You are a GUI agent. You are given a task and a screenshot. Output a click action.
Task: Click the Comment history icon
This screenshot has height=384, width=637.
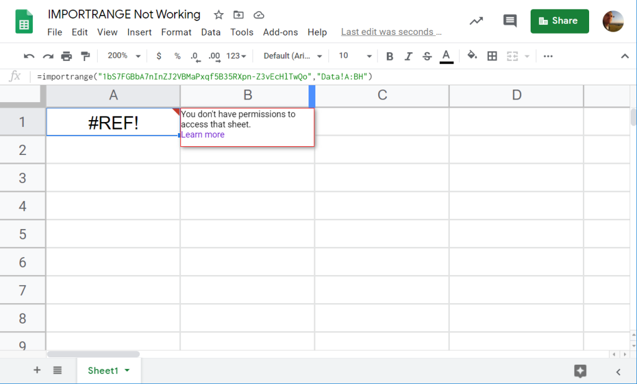click(509, 21)
